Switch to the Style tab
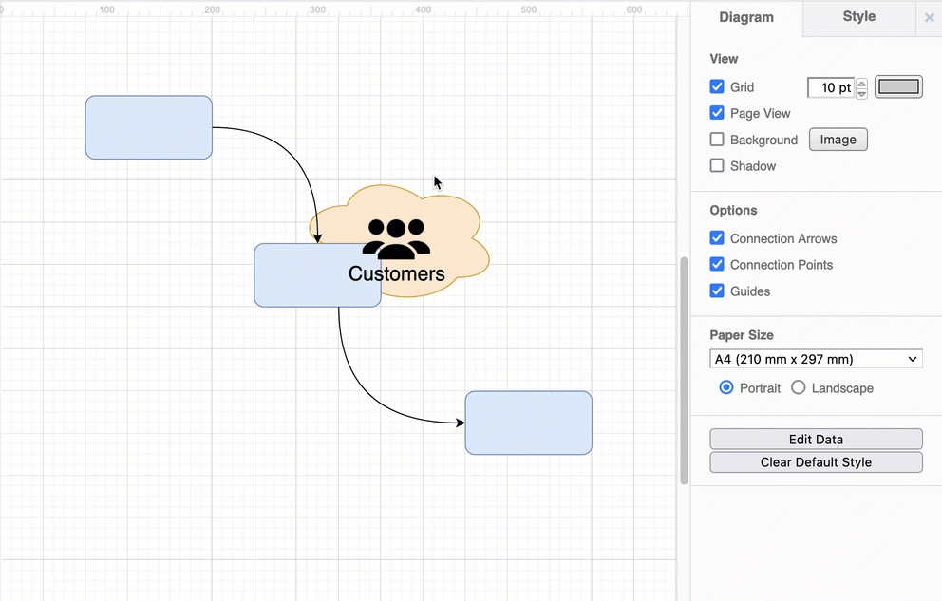 click(x=857, y=16)
